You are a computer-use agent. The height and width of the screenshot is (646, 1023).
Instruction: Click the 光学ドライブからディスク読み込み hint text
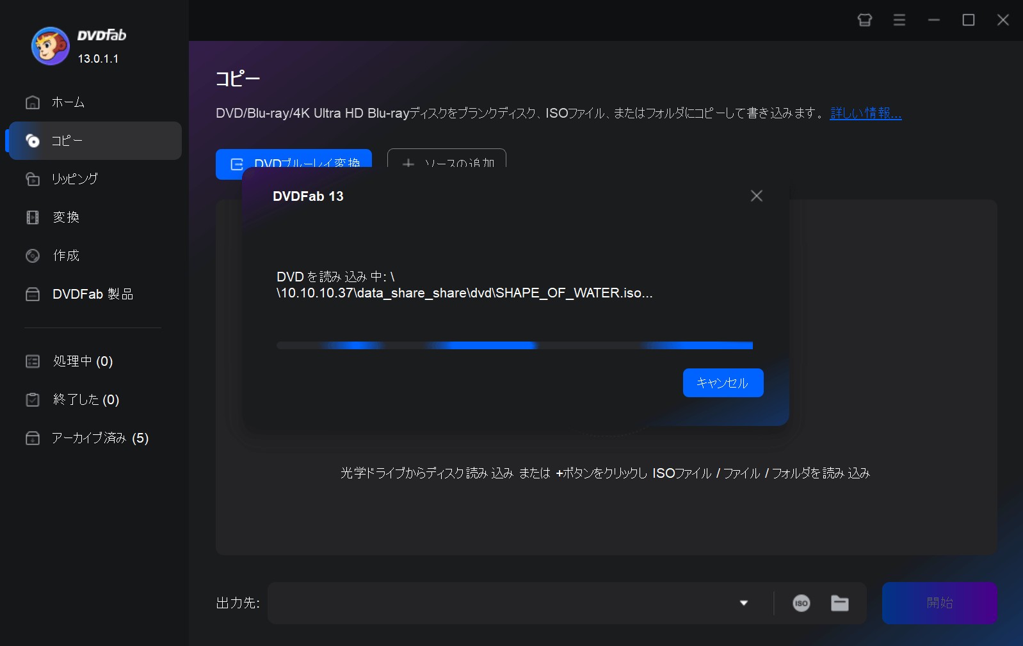pyautogui.click(x=606, y=473)
